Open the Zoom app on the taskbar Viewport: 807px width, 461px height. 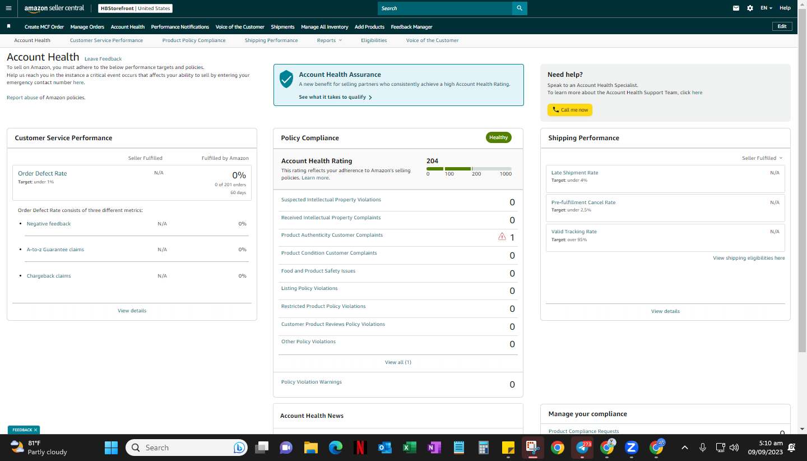coord(632,448)
